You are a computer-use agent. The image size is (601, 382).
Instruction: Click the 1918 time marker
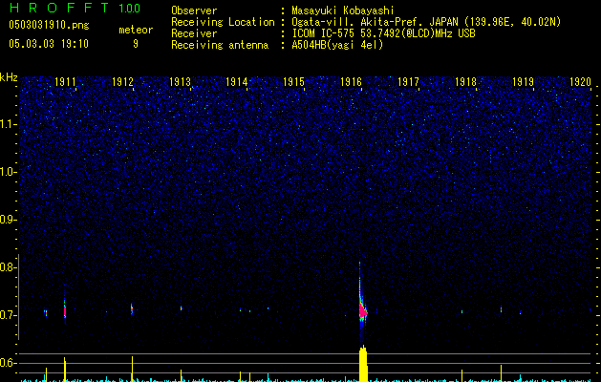[465, 82]
